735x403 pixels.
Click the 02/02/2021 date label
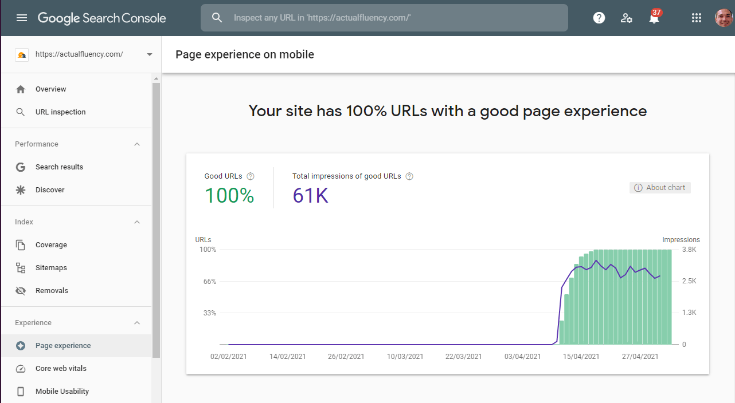229,356
